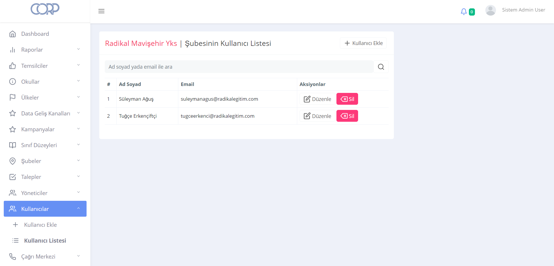The image size is (554, 266).
Task: Delete user Süleyman Ağuş with Sil
Action: [347, 99]
